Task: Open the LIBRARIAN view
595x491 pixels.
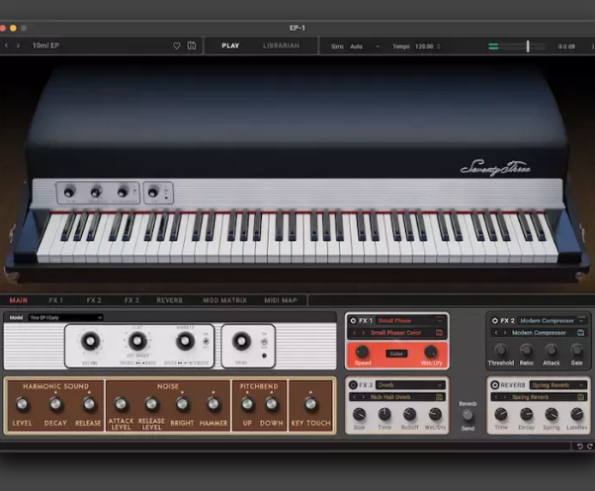Action: (x=281, y=45)
